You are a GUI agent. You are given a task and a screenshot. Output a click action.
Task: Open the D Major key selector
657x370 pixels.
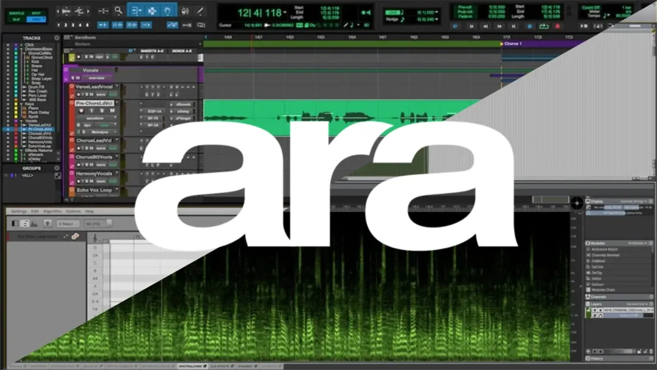68,224
